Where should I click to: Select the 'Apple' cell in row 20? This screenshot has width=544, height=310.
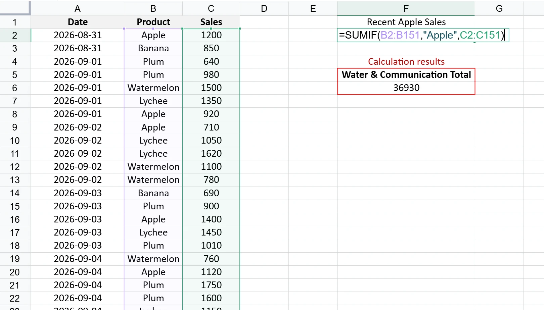153,272
